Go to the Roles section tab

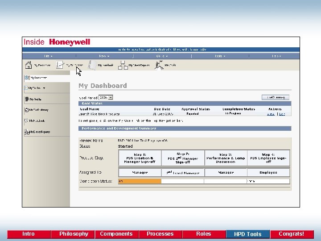[x=204, y=234]
